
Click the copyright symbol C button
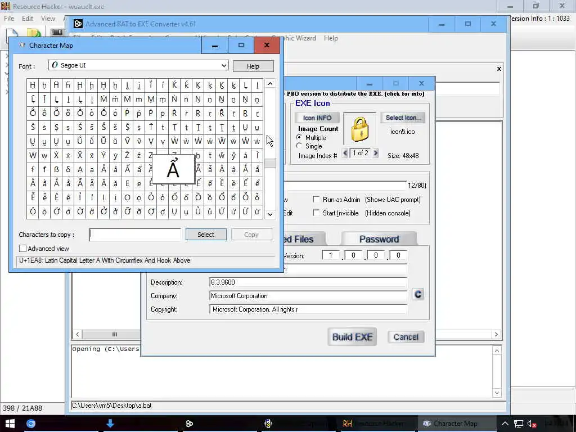pyautogui.click(x=418, y=294)
